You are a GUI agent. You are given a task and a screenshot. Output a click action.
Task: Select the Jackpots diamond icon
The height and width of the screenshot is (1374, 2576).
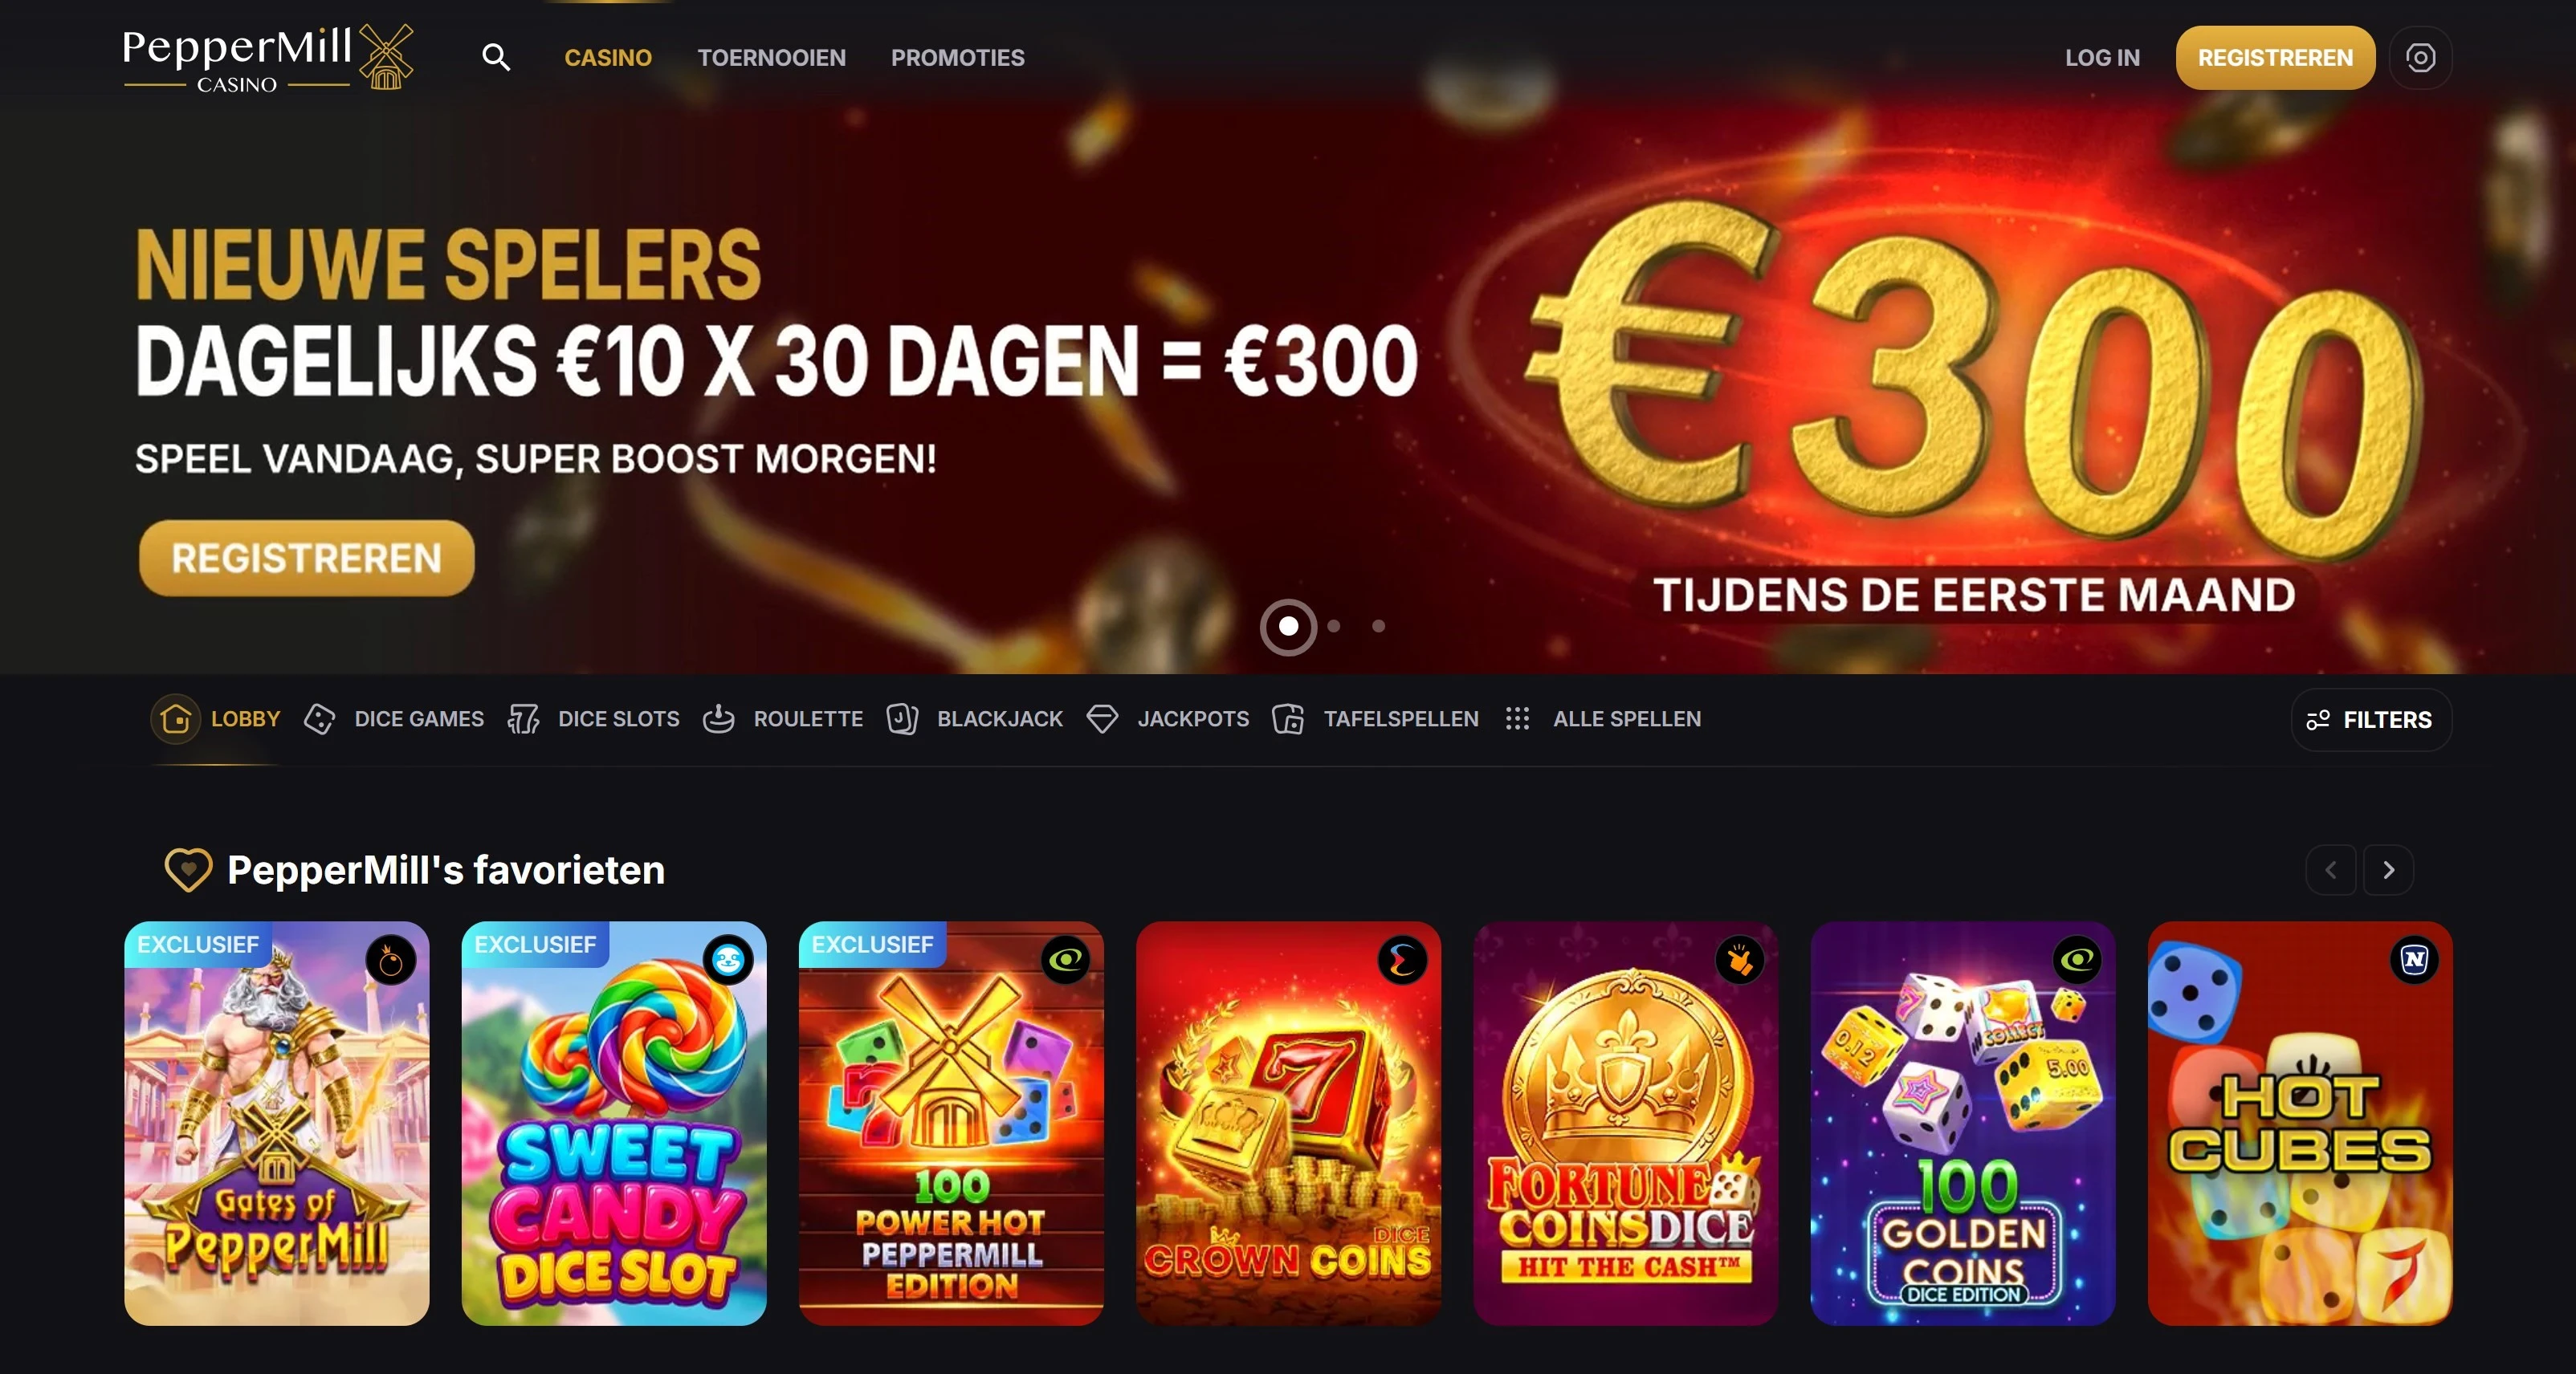point(1102,718)
